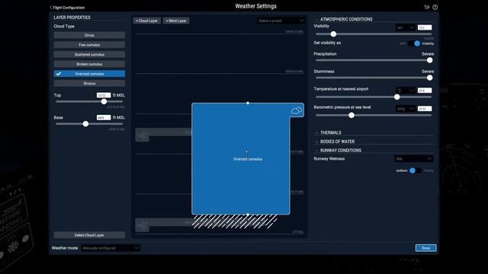Click the Top altitude input field

click(104, 95)
